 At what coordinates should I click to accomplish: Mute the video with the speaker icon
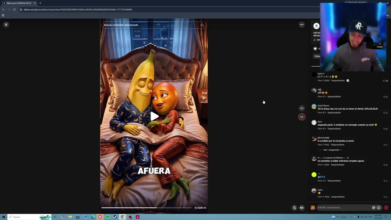pos(301,208)
